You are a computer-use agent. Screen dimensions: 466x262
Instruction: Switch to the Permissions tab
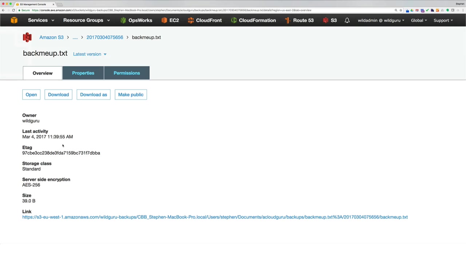tap(127, 73)
